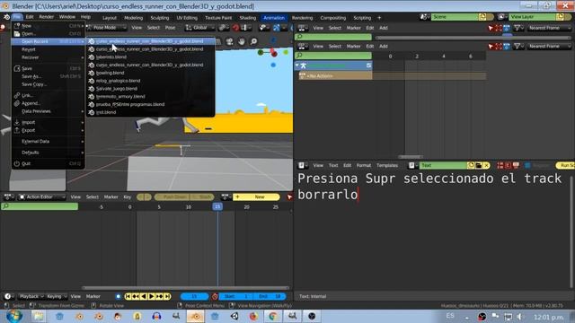Screen dimensions: 575x323
Task: Expand the Import submenu
Action: 48,122
